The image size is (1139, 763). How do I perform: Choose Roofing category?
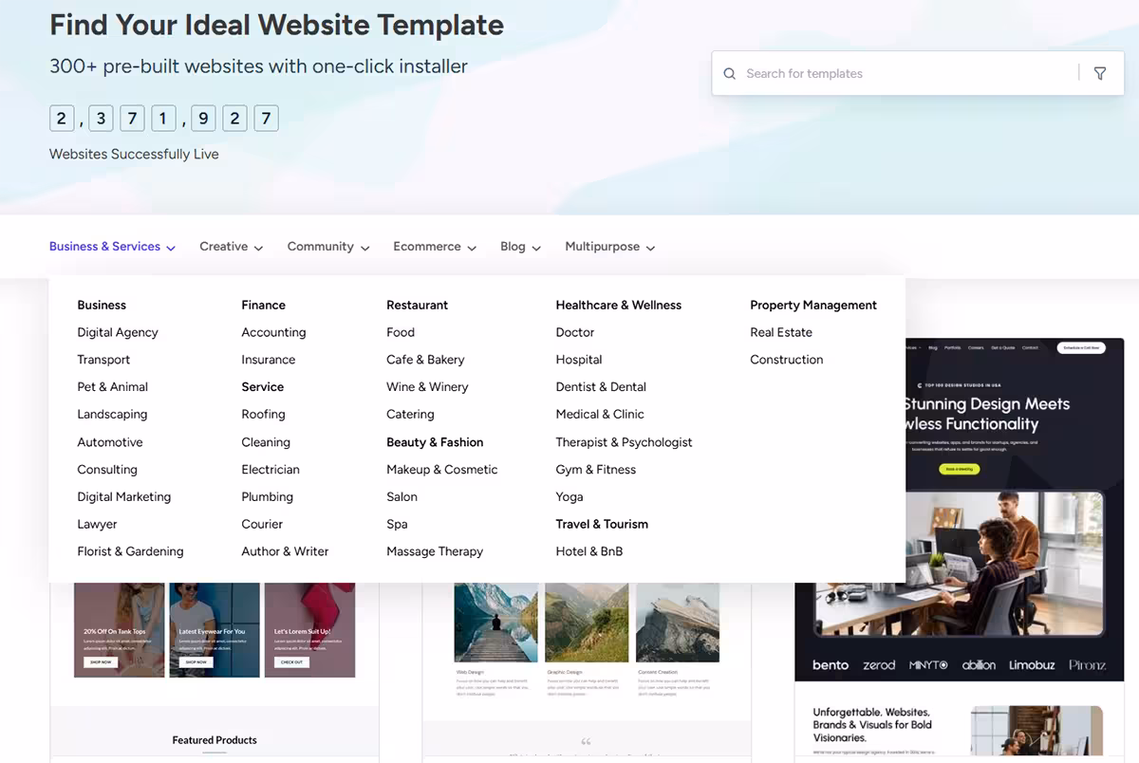pyautogui.click(x=263, y=415)
